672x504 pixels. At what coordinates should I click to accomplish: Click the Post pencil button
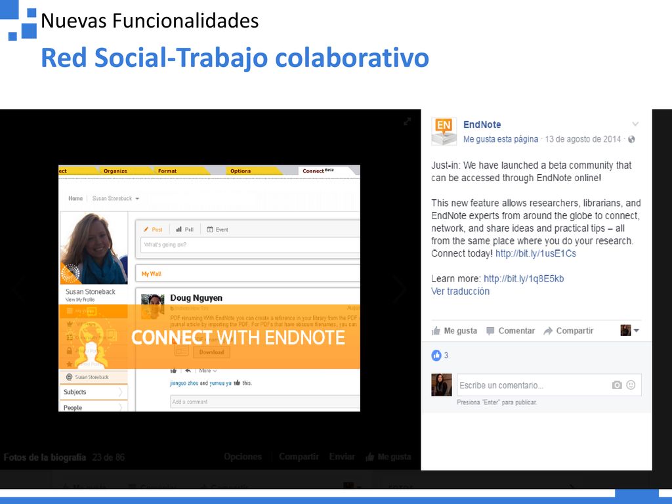point(153,230)
